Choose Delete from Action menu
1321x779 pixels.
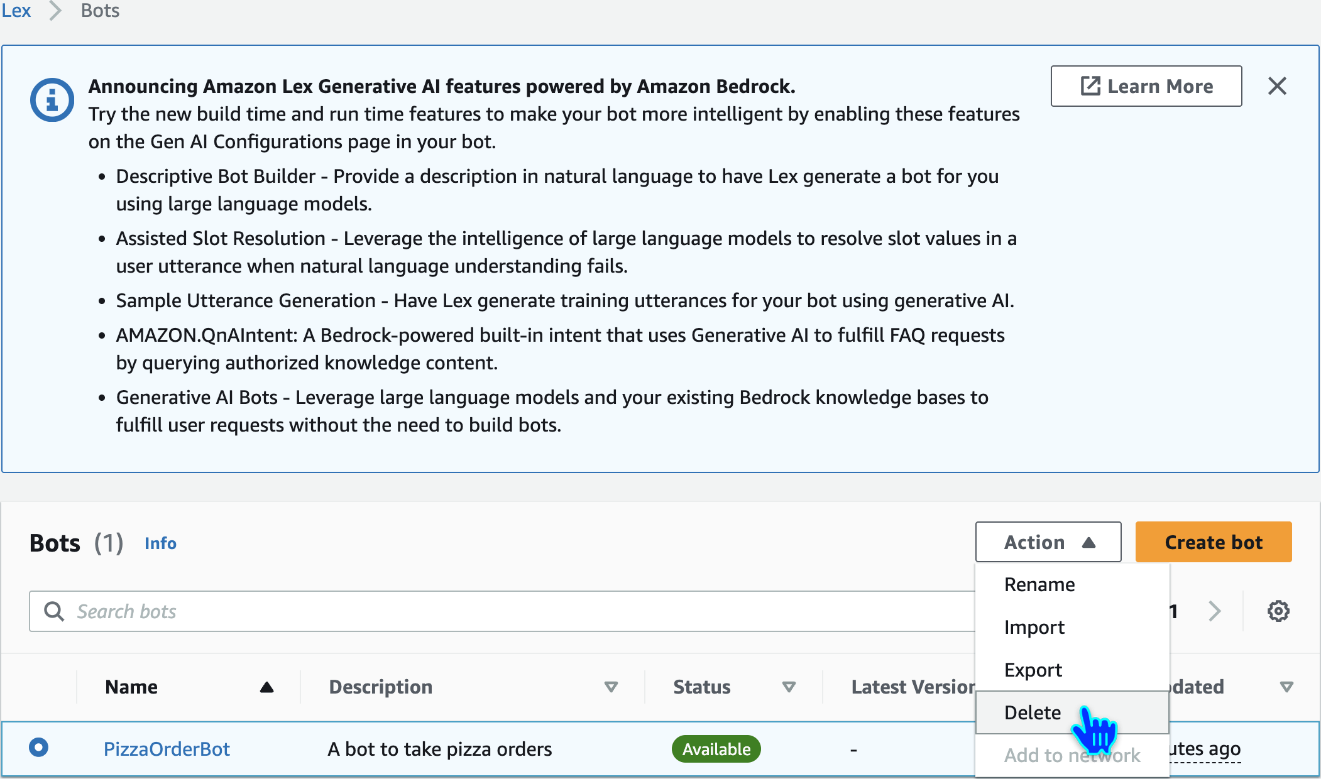[x=1032, y=713]
